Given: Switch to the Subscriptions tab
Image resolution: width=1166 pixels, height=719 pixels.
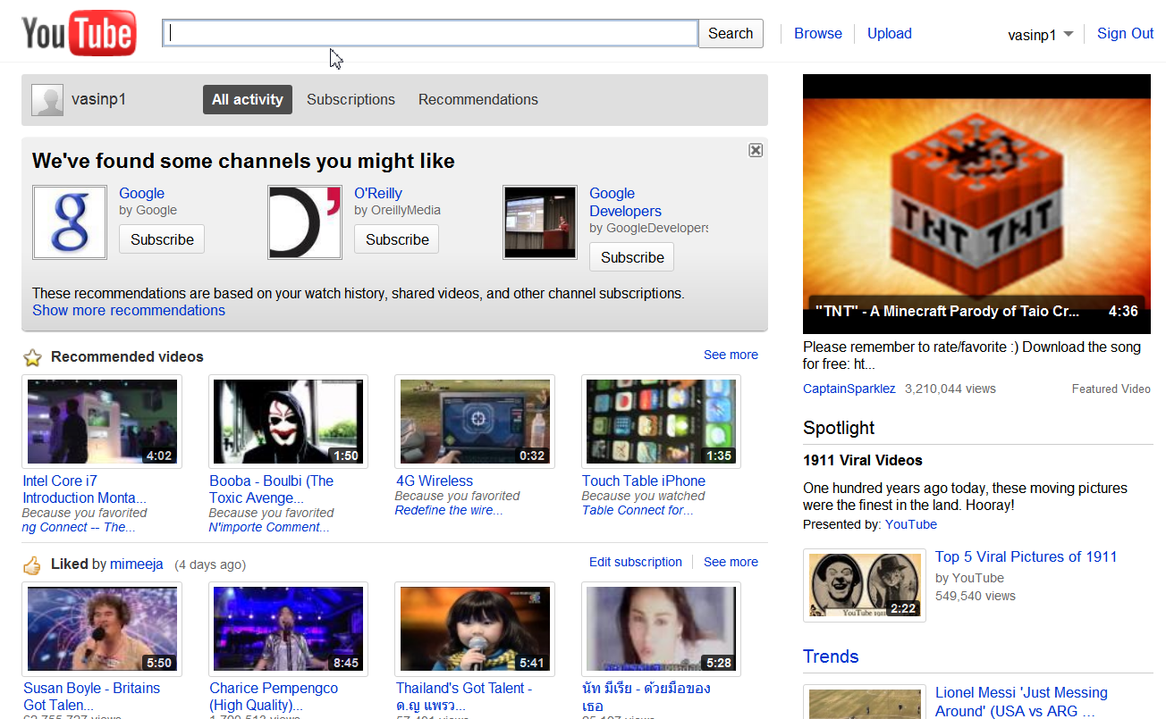Looking at the screenshot, I should (x=351, y=99).
